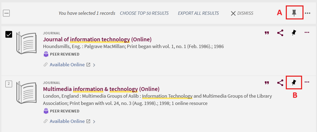This screenshot has width=317, height=132.
Task: Open the more options ellipsis in the selection bar
Action: pos(307,13)
